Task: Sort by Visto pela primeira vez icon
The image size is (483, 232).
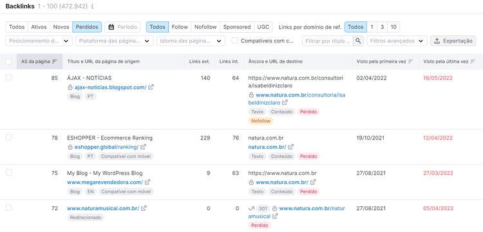Action: (x=410, y=62)
